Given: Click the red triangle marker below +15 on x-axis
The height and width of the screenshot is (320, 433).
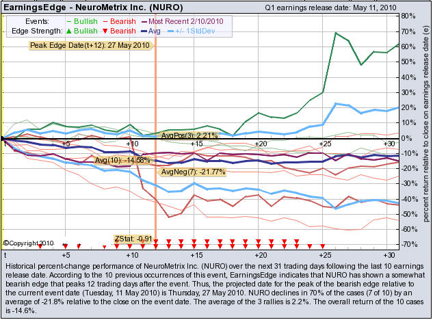Looking at the screenshot, I should [x=195, y=242].
